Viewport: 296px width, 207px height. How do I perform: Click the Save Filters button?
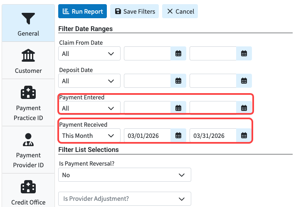(135, 12)
